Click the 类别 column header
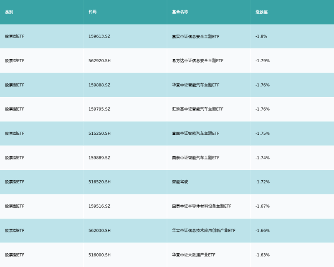Image resolution: width=334 pixels, height=267 pixels. [x=9, y=12]
